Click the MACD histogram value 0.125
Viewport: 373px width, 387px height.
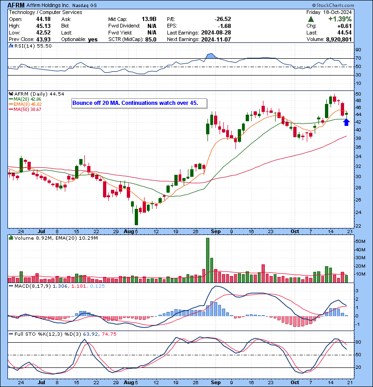[97, 286]
